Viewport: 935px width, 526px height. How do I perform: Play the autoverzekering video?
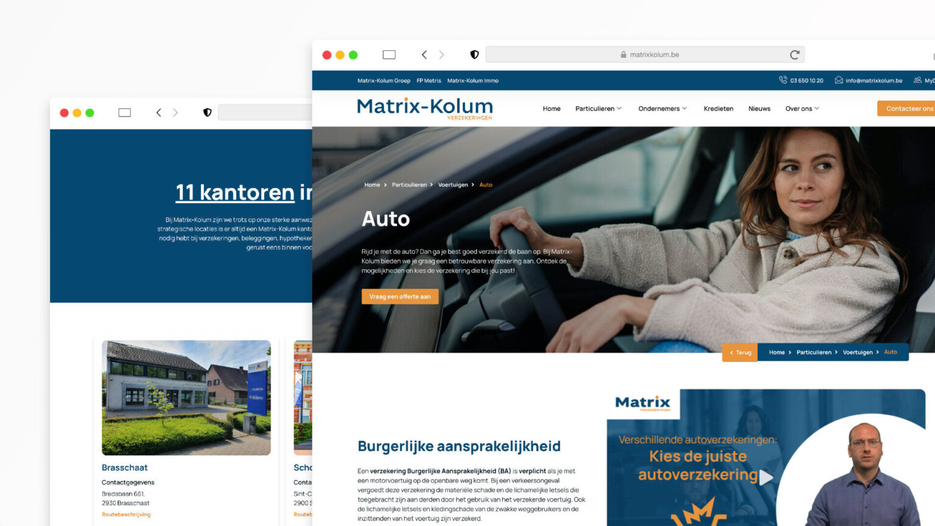coord(766,477)
